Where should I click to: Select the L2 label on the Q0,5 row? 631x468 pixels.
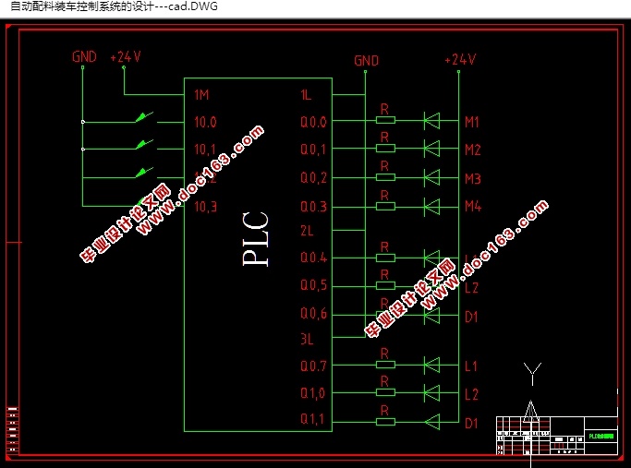coord(471,288)
